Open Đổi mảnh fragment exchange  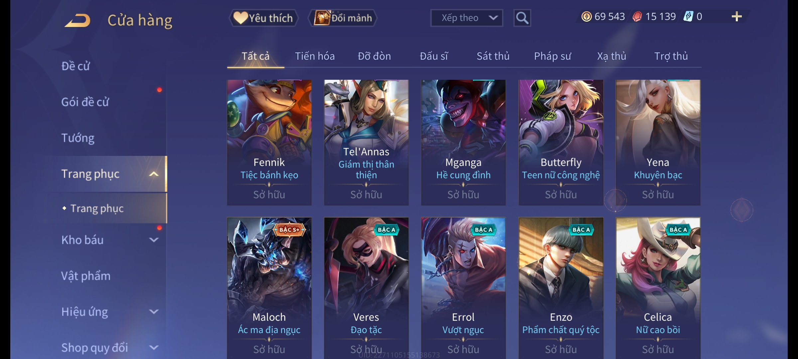click(x=343, y=18)
